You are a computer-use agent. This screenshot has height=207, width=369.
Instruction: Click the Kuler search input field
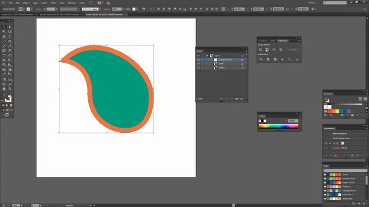(x=345, y=170)
